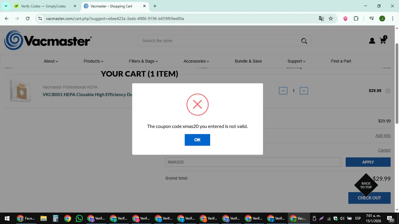This screenshot has height=224, width=399.
Task: Expand the Accessories menu
Action: 196,61
